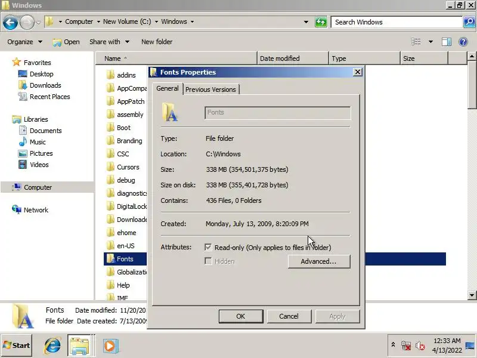Expand the view options dropdown arrow
The width and height of the screenshot is (477, 358).
coord(430,42)
